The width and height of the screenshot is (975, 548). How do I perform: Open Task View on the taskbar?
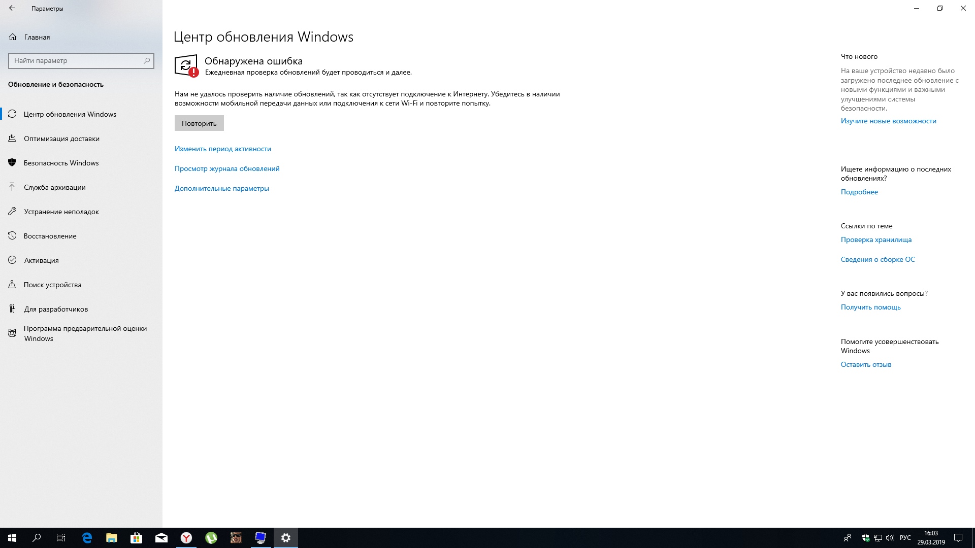61,538
